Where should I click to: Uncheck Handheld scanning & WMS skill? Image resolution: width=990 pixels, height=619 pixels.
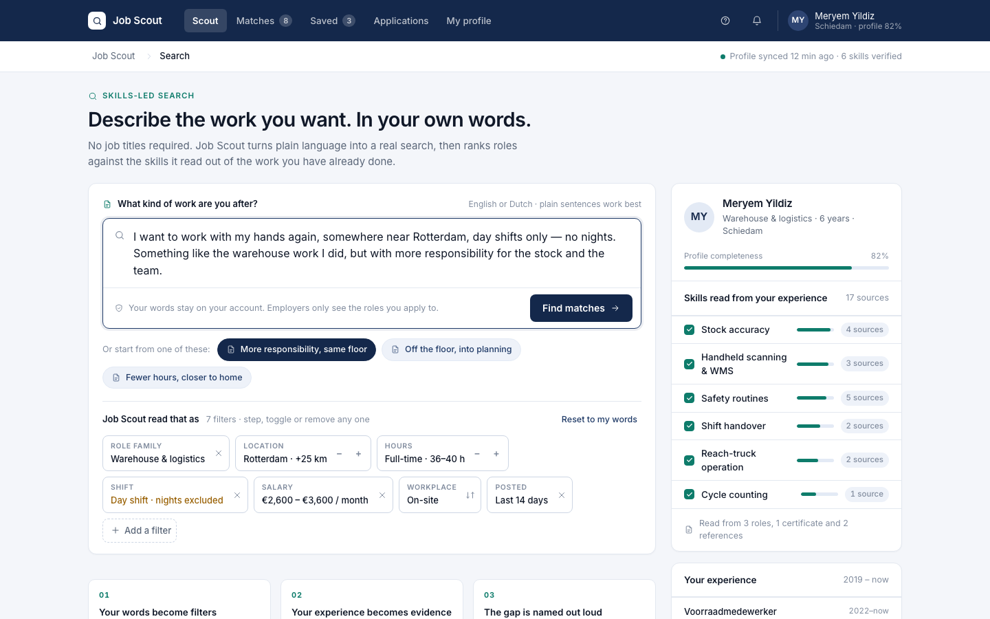690,364
